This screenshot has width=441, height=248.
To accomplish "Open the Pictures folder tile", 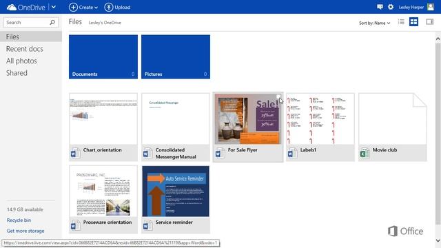I will point(176,56).
